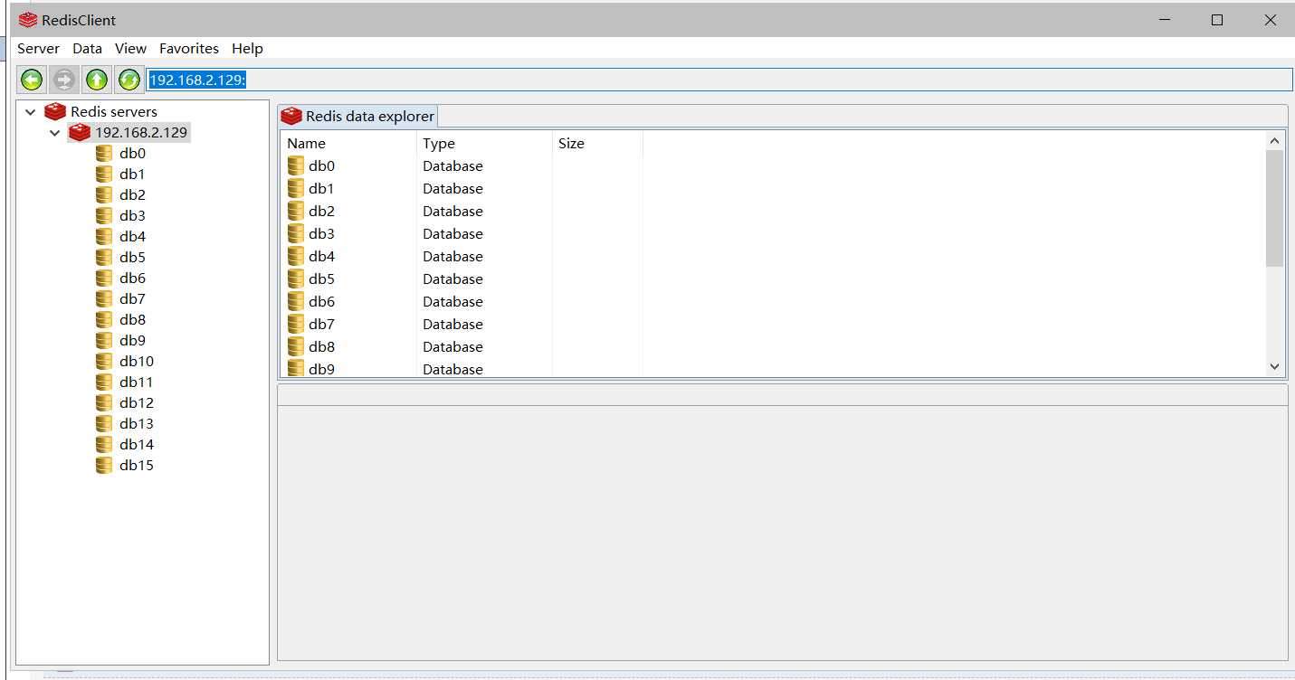Open the Help menu
The height and width of the screenshot is (680, 1295).
247,49
